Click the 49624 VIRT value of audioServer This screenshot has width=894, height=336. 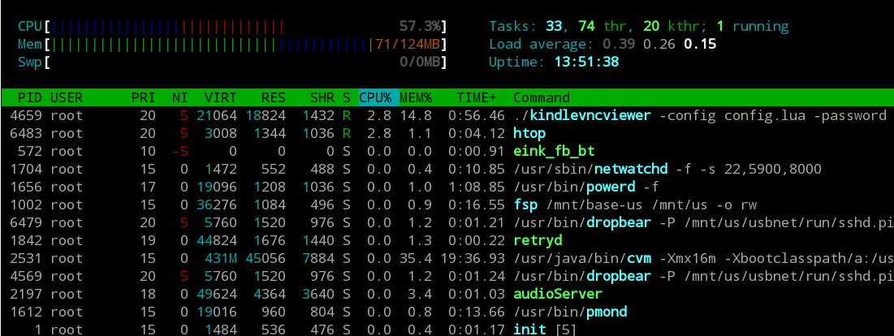click(x=218, y=294)
